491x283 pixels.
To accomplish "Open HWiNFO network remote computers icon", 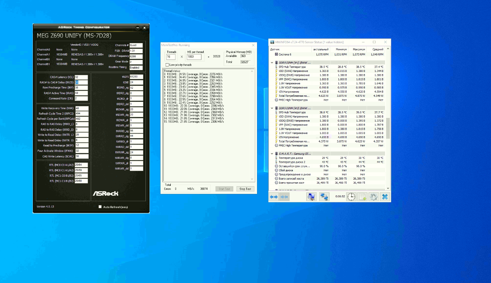I will 324,197.
